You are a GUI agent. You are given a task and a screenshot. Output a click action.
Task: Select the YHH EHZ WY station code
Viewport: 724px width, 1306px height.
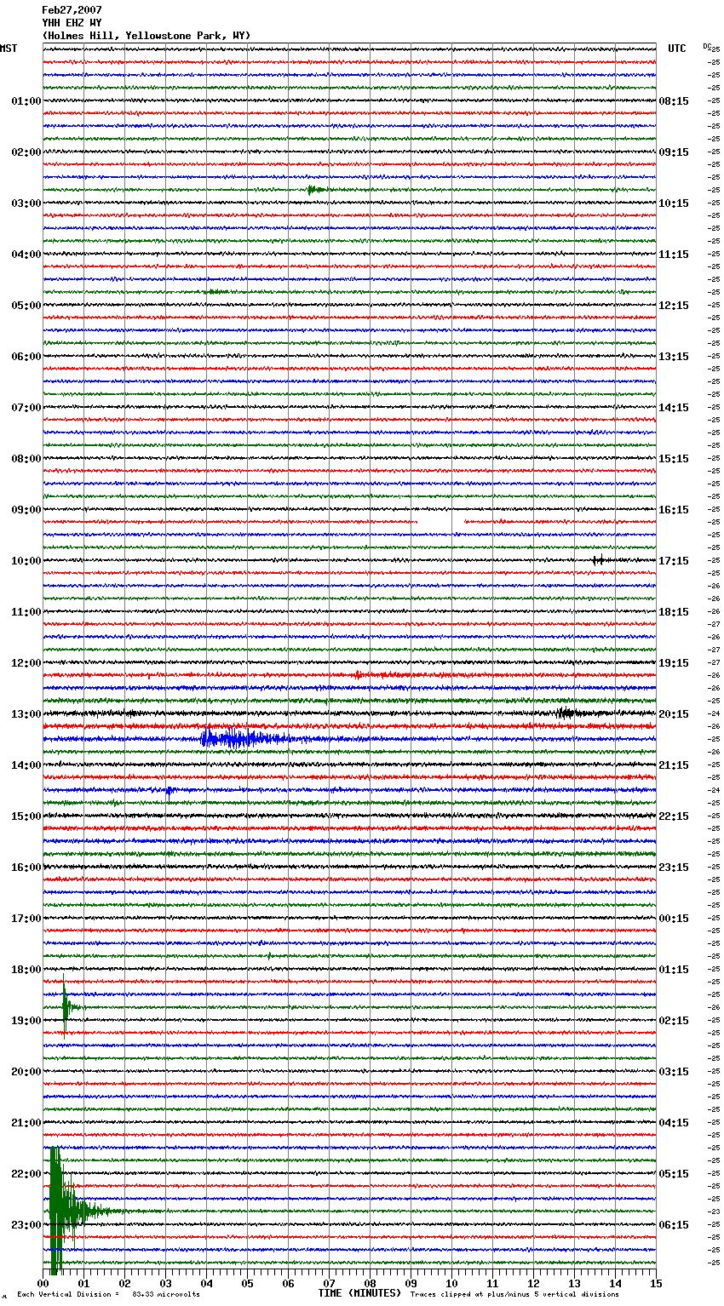(72, 23)
